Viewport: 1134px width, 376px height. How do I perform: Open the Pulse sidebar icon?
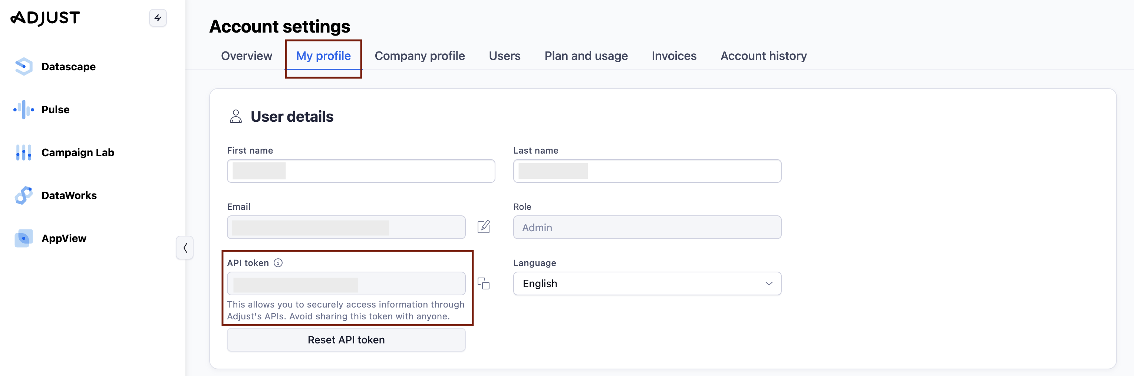click(24, 110)
